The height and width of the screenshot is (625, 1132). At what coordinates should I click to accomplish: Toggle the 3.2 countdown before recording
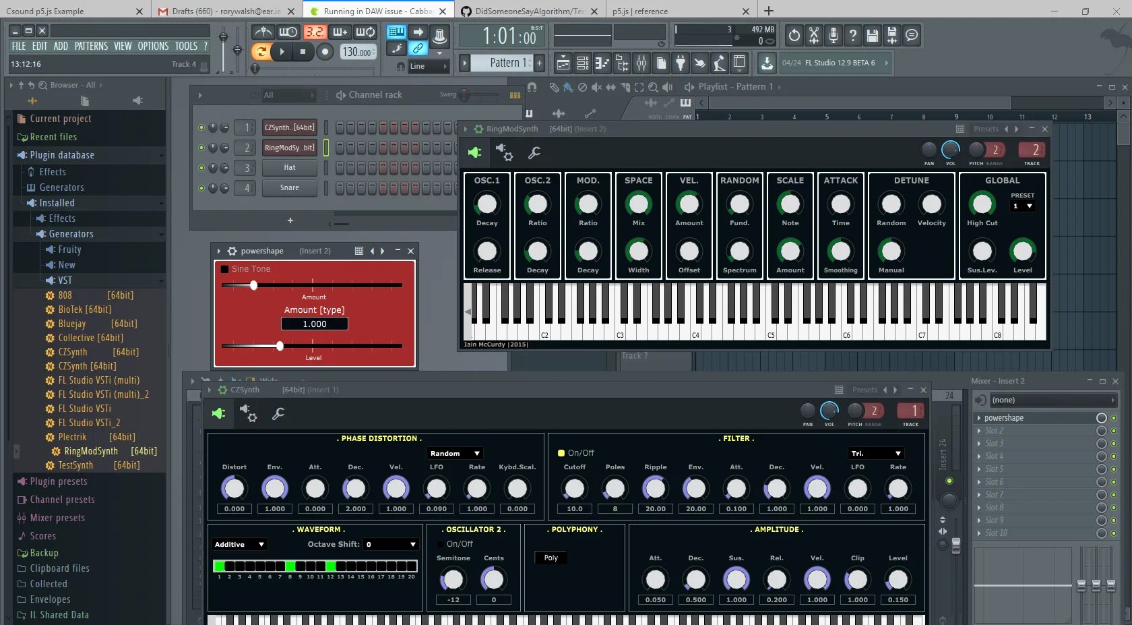pos(314,32)
